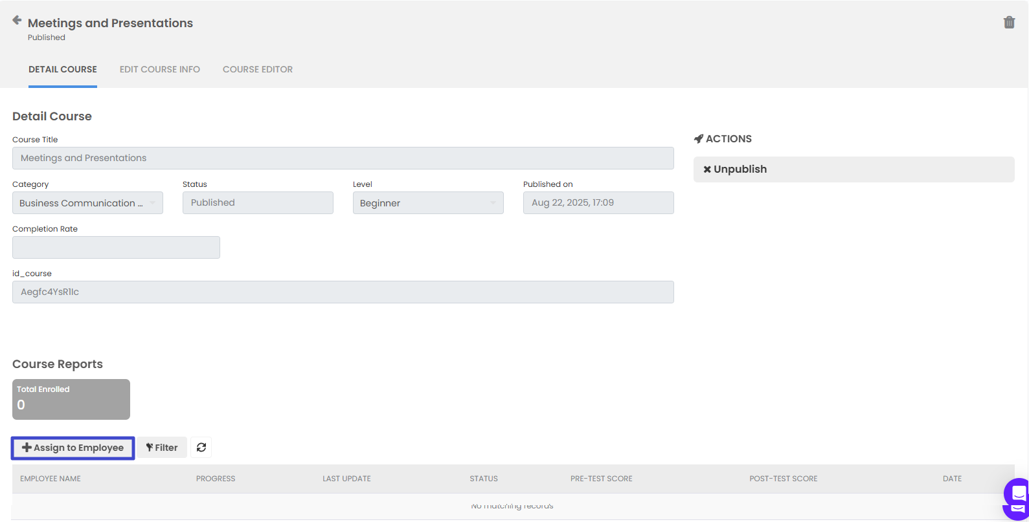Switch to the Detail Course tab
Screen dimensions: 1029x522
coord(63,69)
